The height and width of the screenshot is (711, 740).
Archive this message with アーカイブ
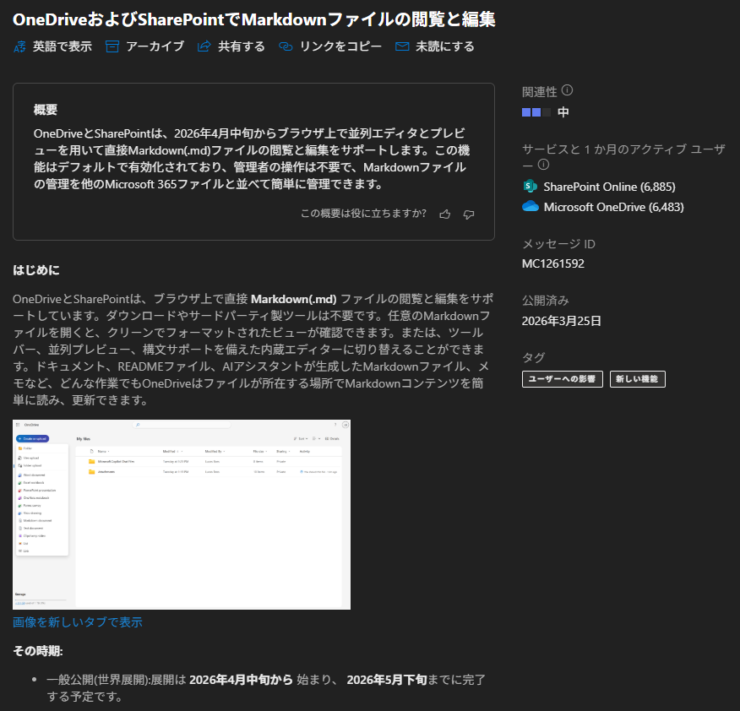tap(155, 46)
